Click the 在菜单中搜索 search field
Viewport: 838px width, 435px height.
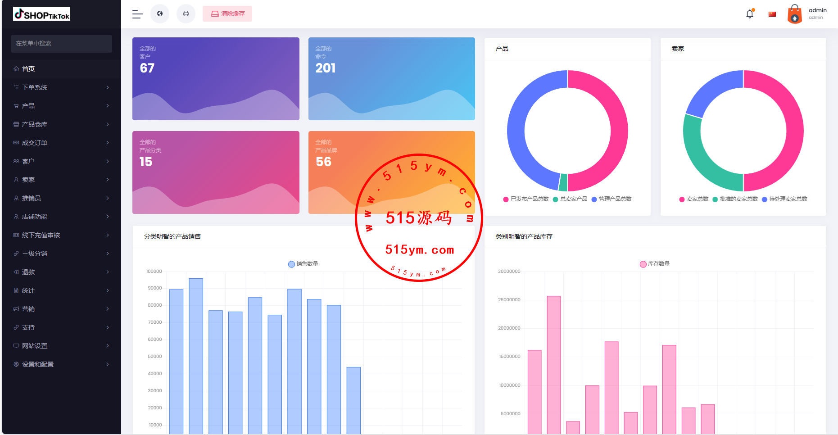tap(61, 44)
